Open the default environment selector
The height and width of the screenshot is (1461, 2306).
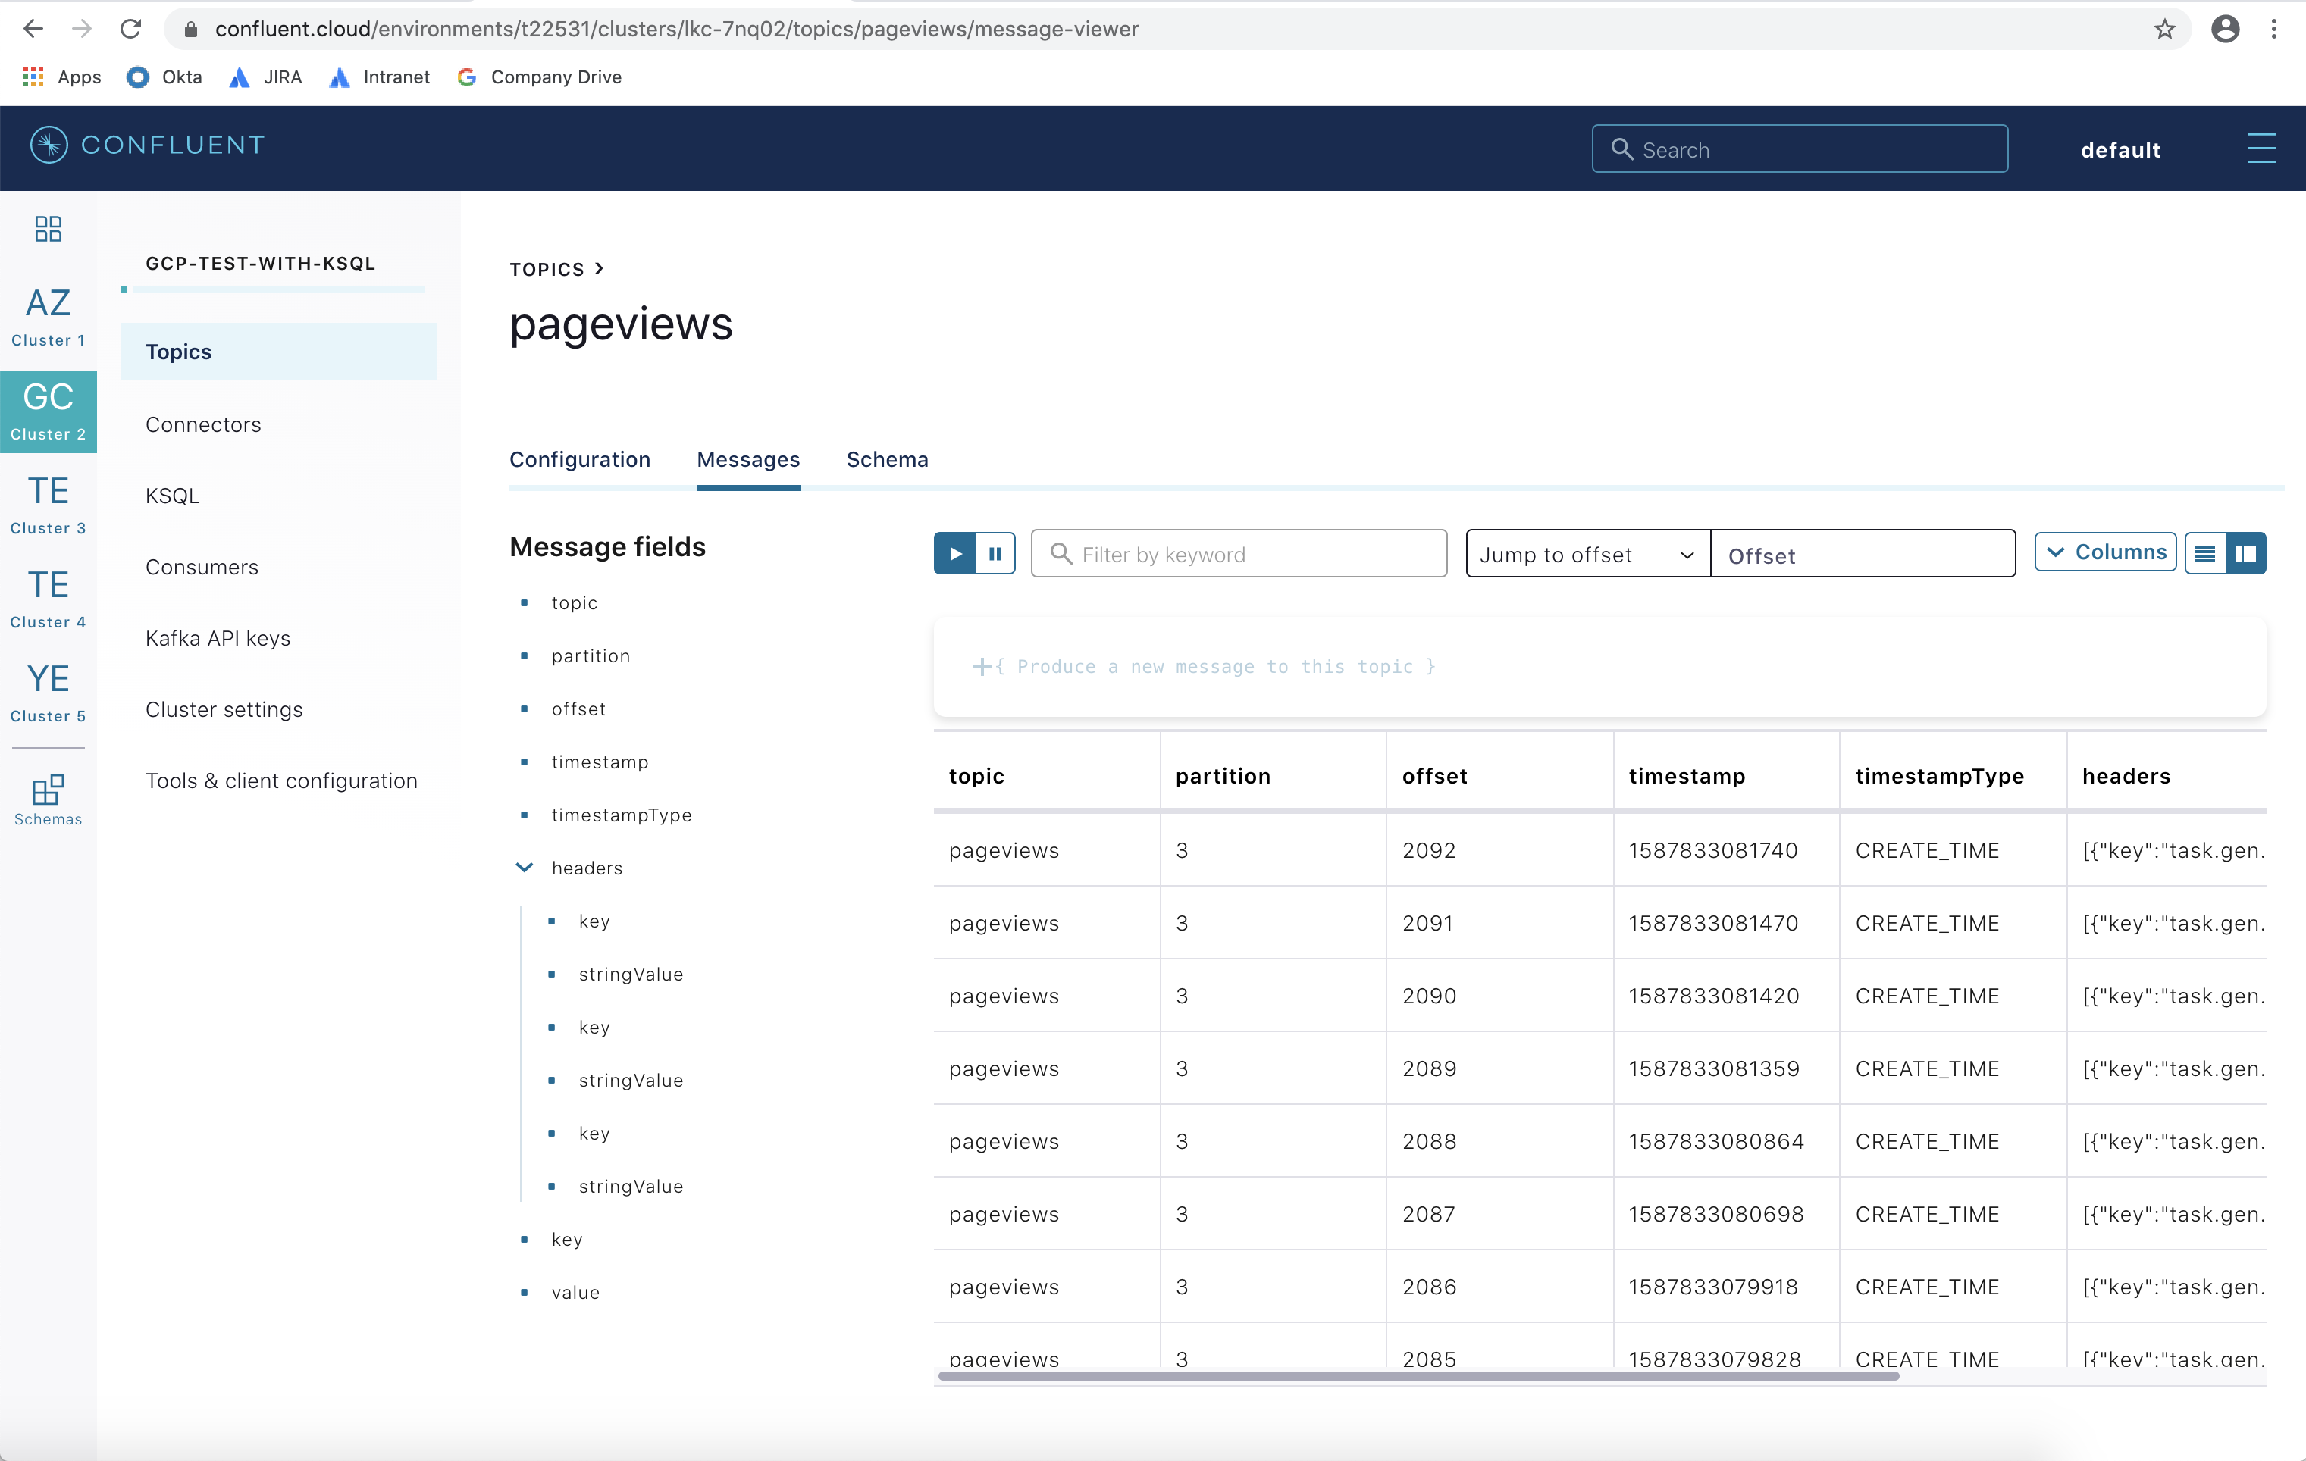(x=2120, y=150)
